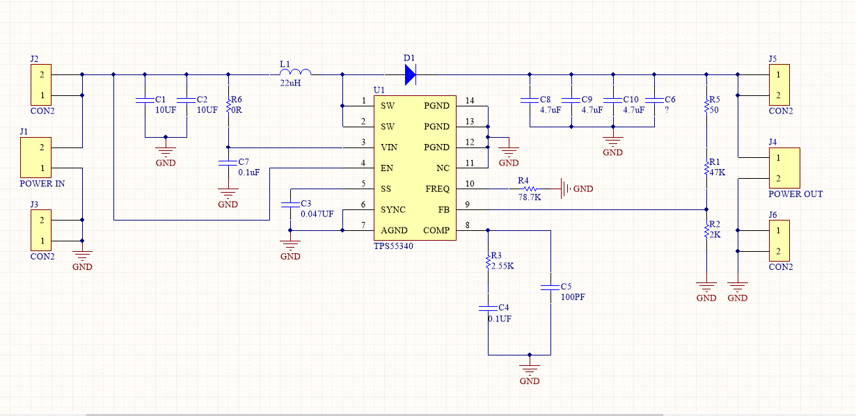This screenshot has width=856, height=416.
Task: Click the FREQ pin label on U1
Action: coord(438,189)
